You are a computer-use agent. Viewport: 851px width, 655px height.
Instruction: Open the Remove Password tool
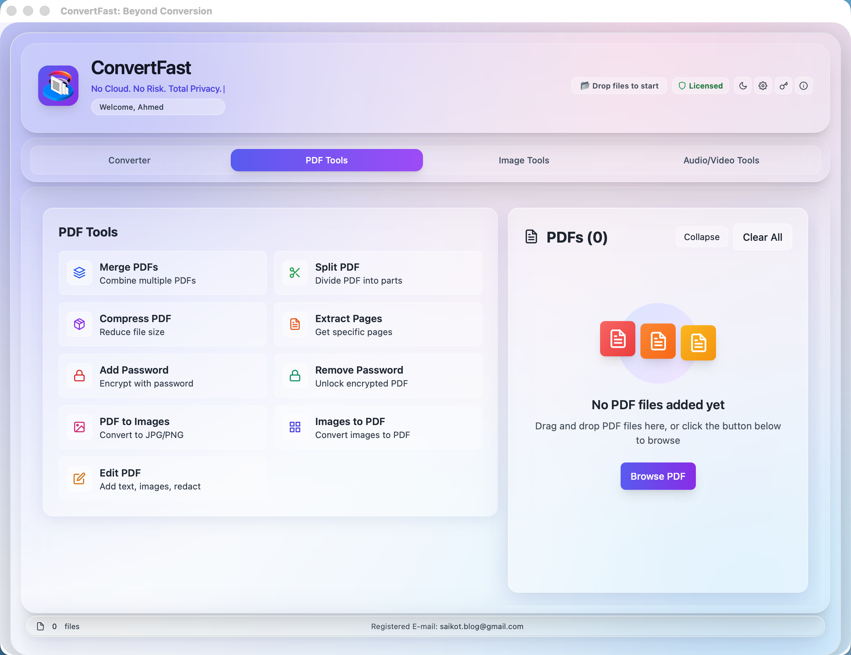pyautogui.click(x=378, y=376)
